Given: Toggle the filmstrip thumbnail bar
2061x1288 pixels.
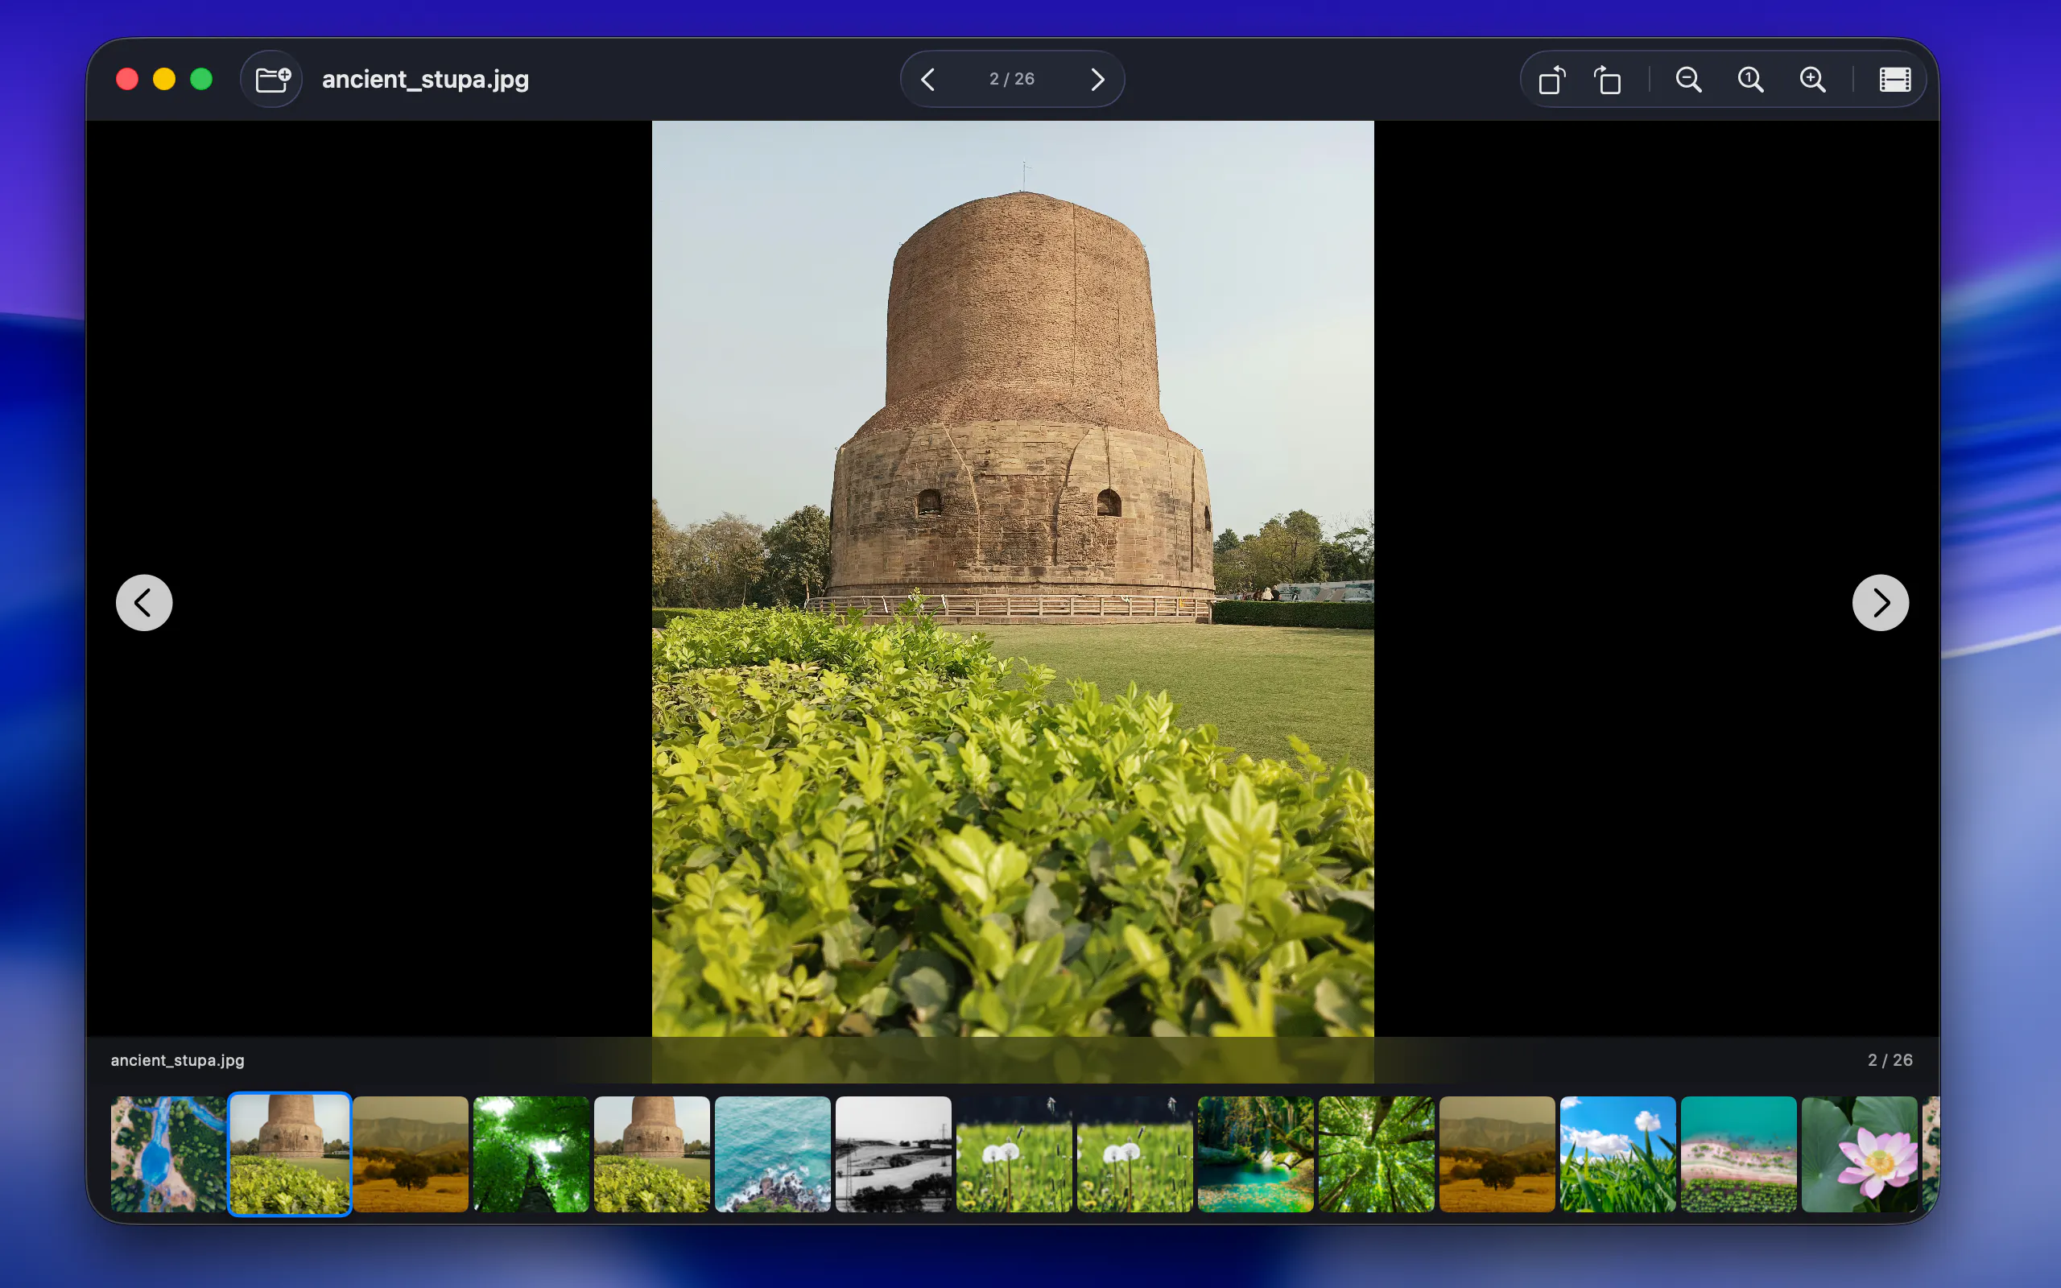Looking at the screenshot, I should (x=1895, y=79).
